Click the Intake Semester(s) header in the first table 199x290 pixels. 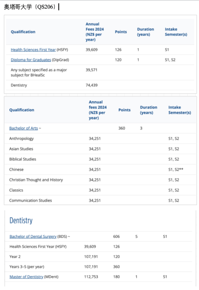[x=176, y=32]
